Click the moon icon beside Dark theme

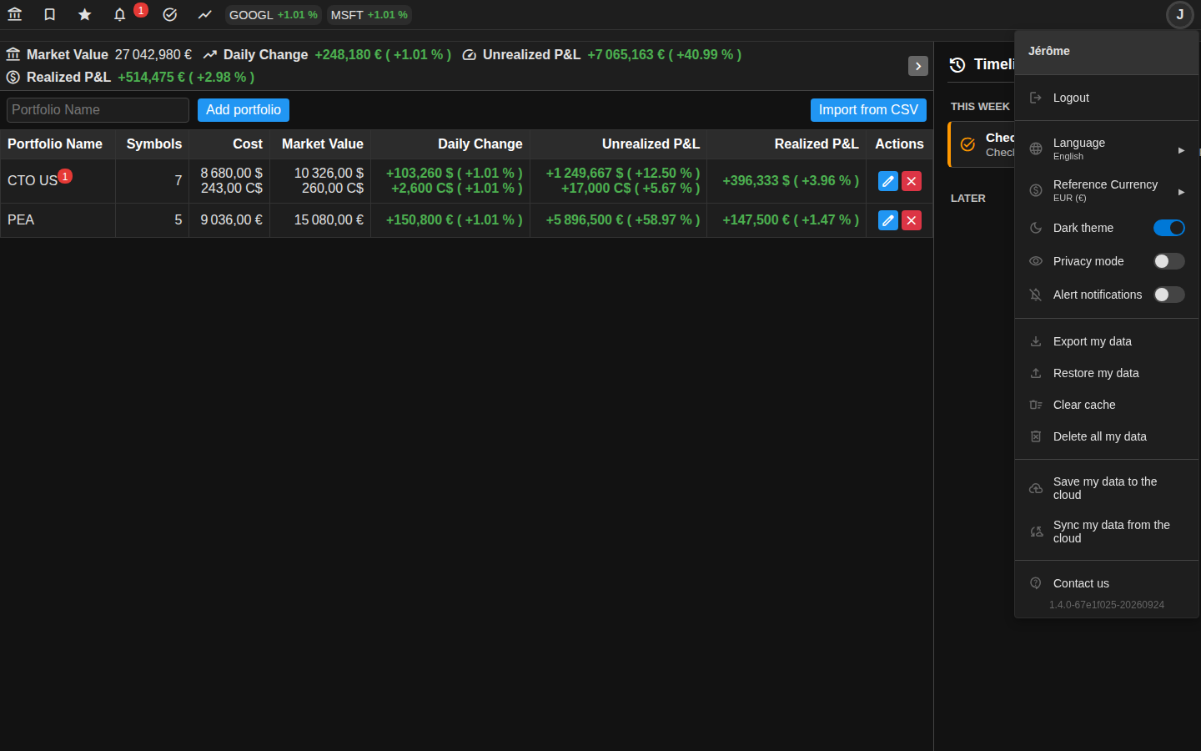point(1036,228)
